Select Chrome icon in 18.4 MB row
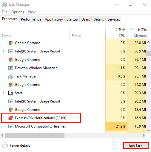The width and height of the screenshot is (151, 152). 11,110
